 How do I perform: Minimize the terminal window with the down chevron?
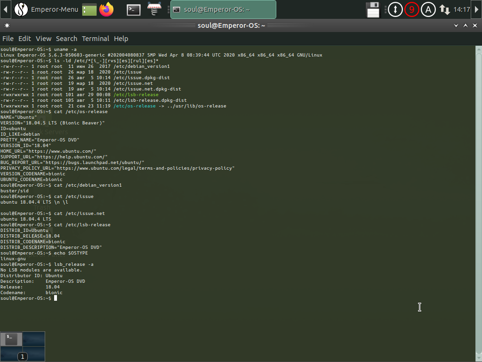pos(456,25)
